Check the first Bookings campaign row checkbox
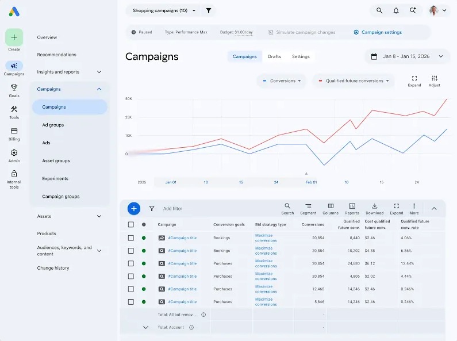This screenshot has width=457, height=341. point(131,238)
